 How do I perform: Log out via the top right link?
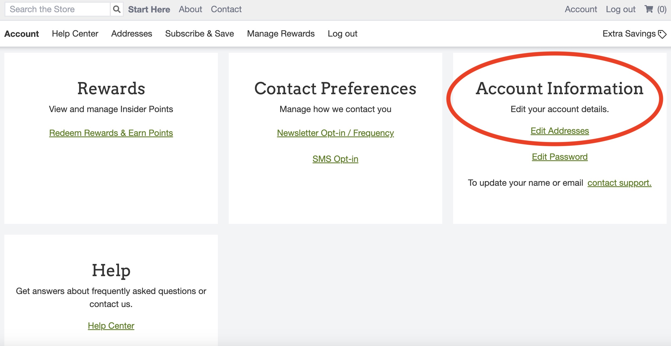point(621,9)
